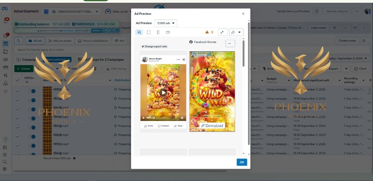Toggle the select-all checkbox in the table header

coord(18,80)
